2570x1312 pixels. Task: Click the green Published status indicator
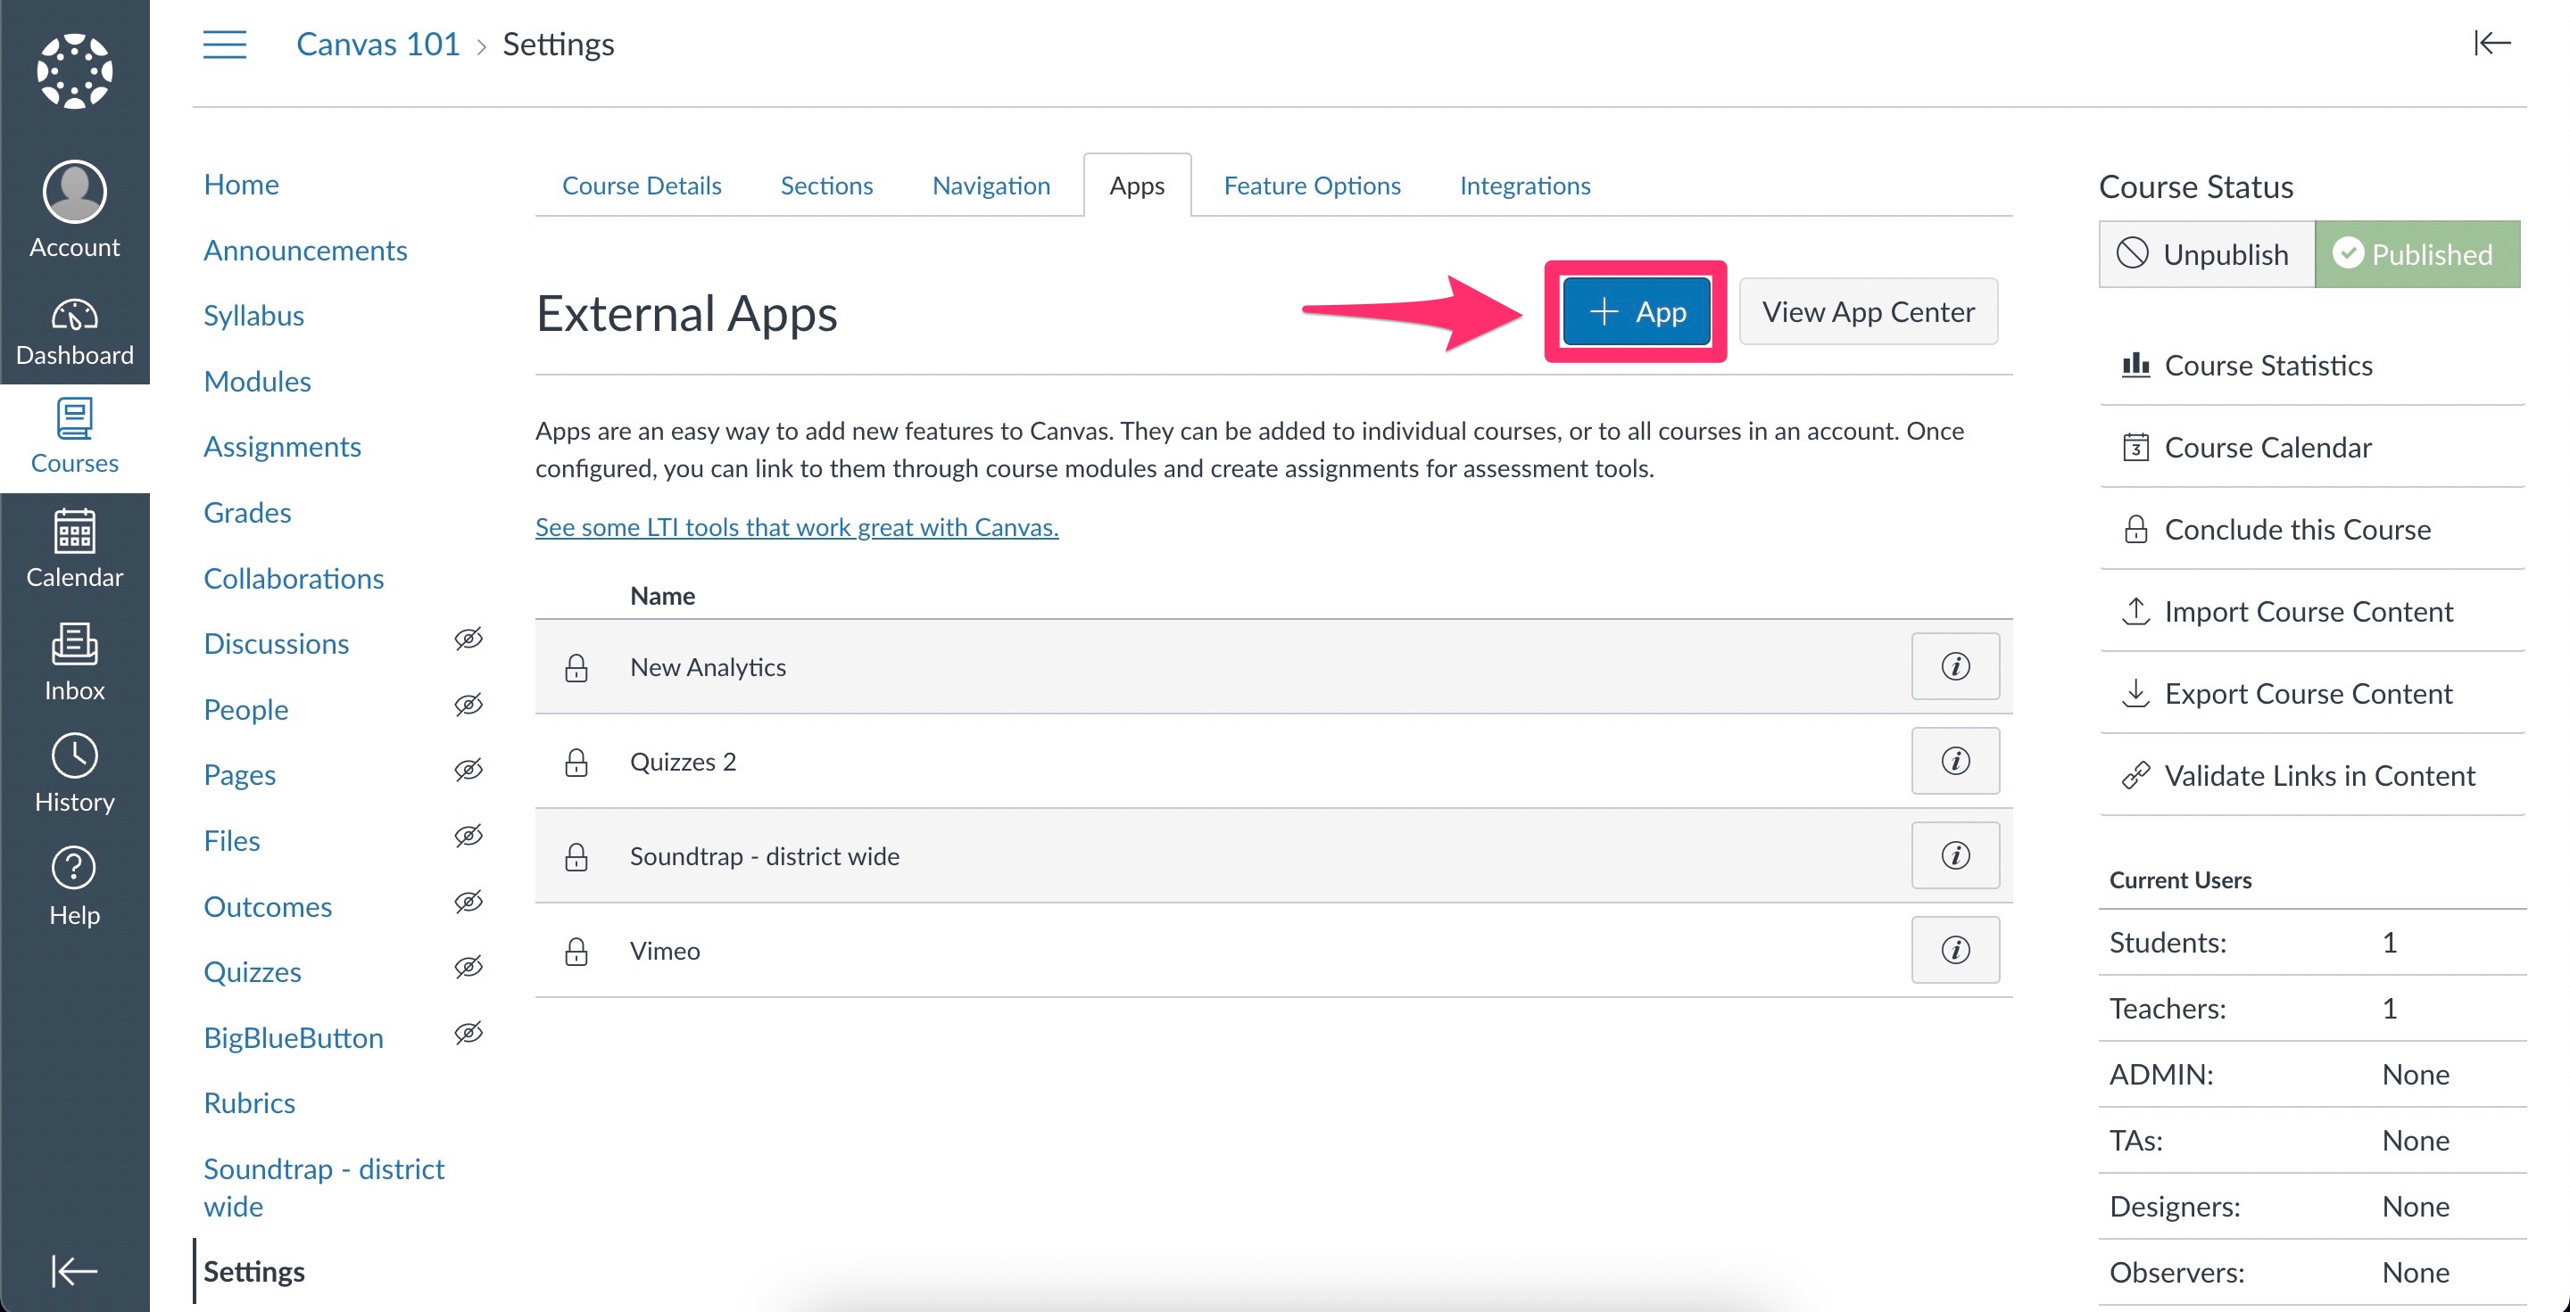point(2417,254)
